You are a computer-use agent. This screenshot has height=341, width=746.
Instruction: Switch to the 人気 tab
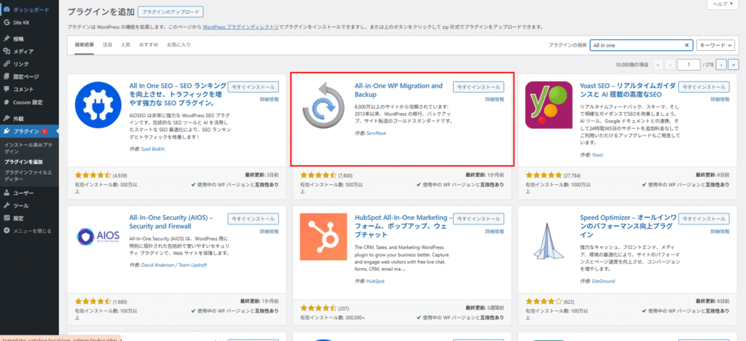[126, 45]
